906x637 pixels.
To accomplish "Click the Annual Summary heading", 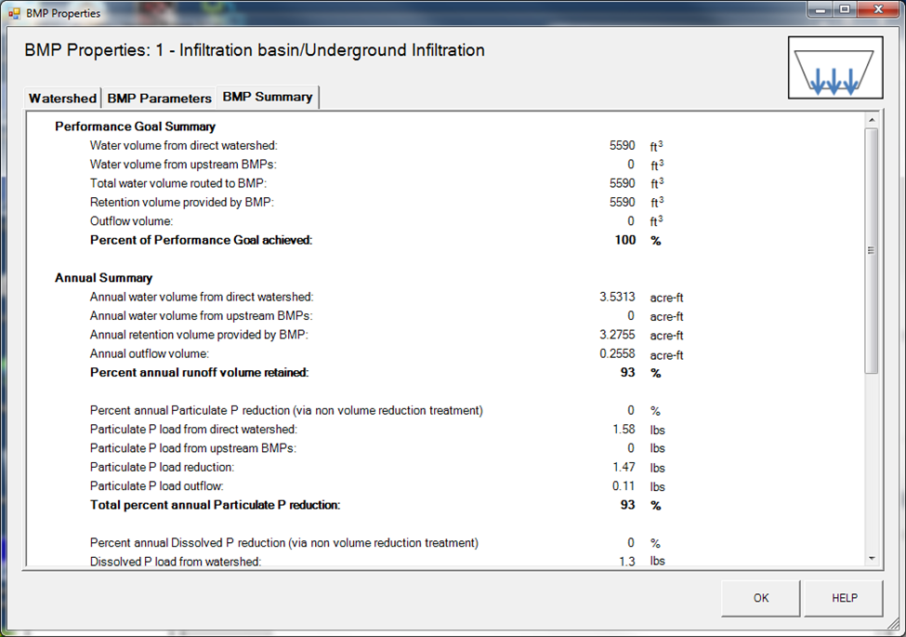I will [x=103, y=277].
